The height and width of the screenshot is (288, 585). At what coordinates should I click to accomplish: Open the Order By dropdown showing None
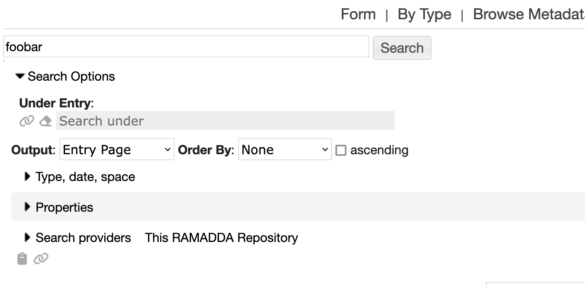click(x=285, y=150)
